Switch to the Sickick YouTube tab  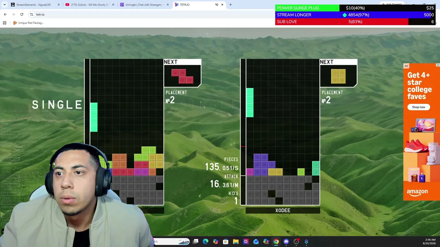pyautogui.click(x=89, y=5)
